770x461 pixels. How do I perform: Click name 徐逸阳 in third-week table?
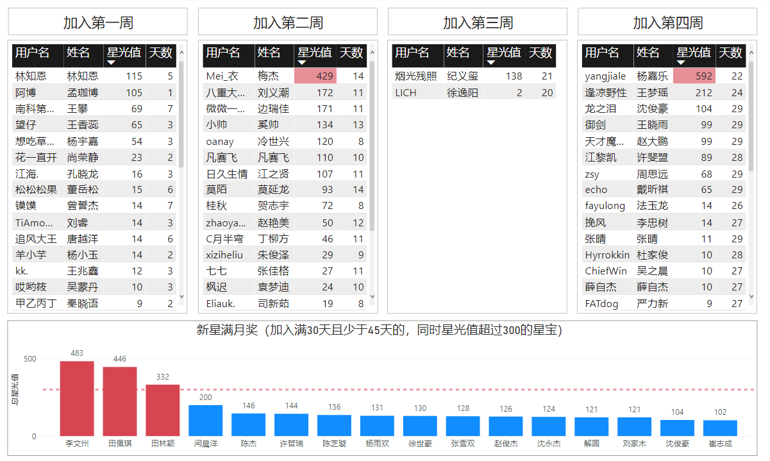click(462, 92)
